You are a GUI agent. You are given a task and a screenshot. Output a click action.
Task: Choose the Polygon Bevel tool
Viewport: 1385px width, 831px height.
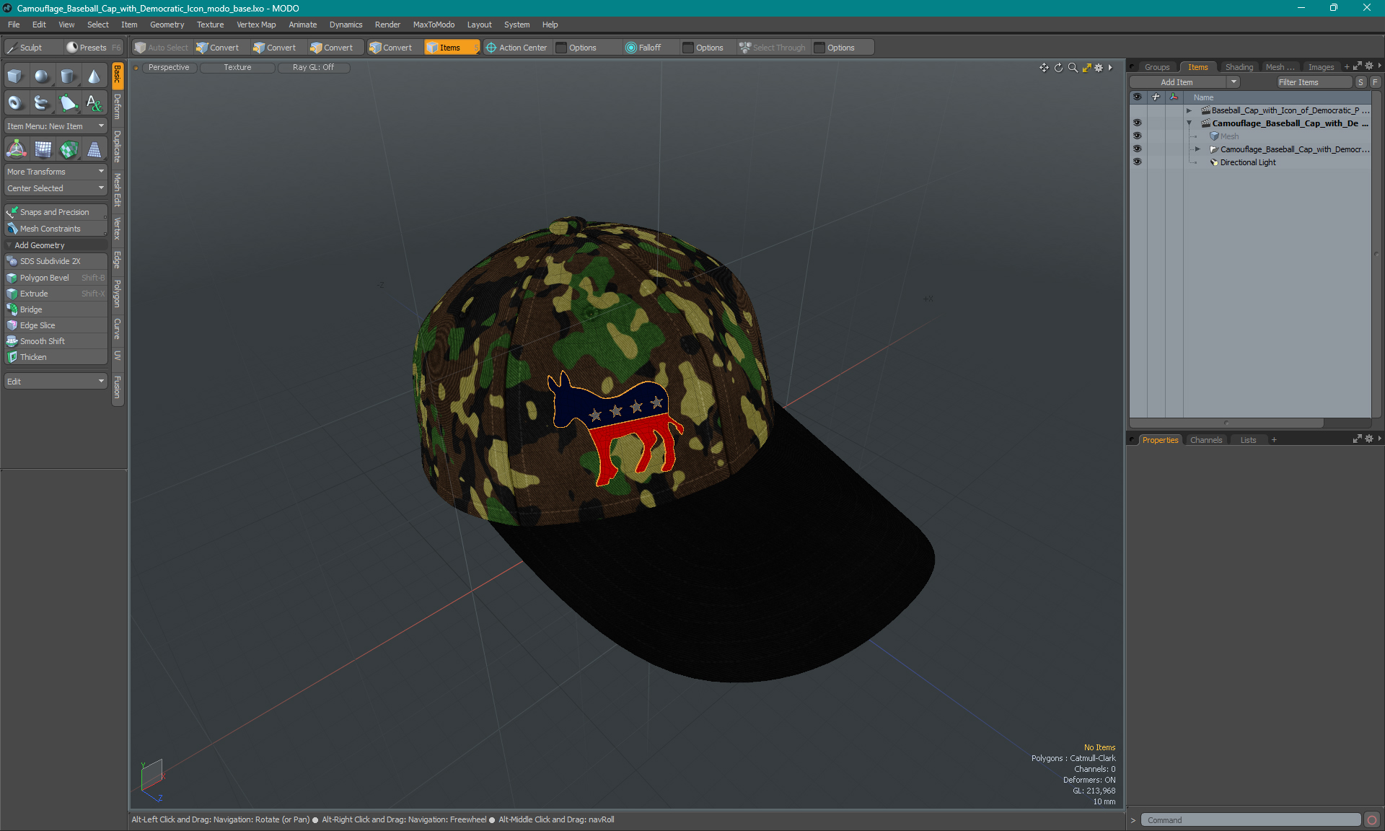tap(56, 278)
